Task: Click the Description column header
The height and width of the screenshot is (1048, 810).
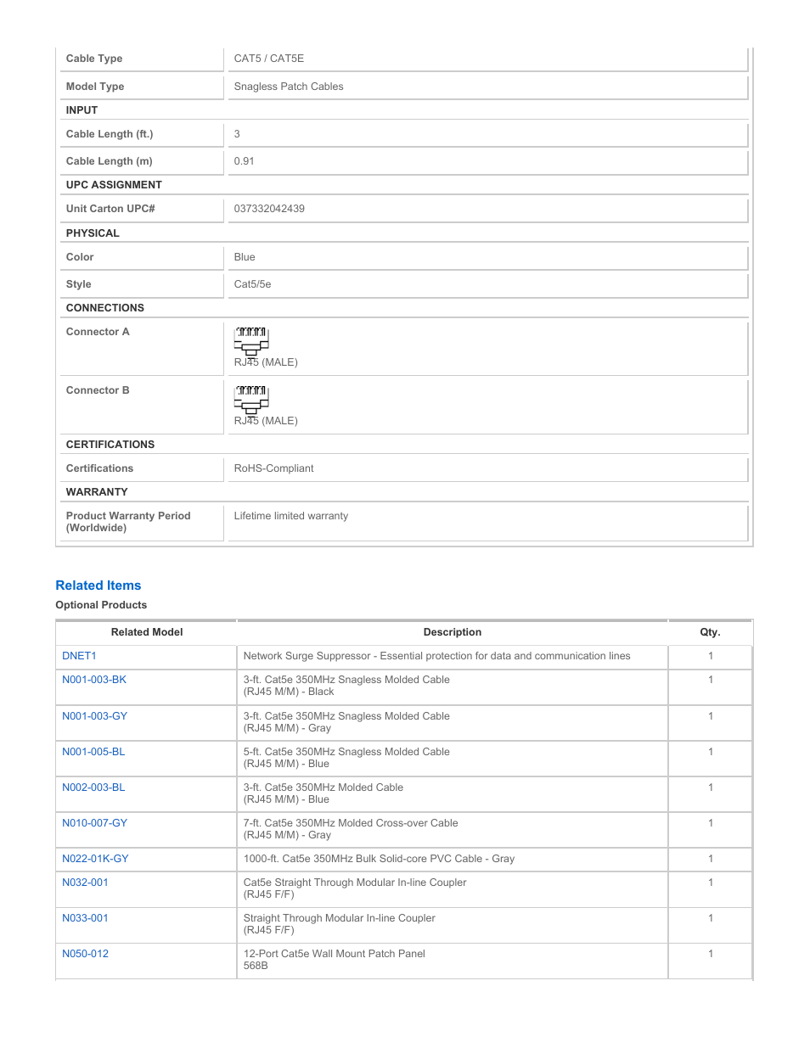Action: tap(453, 632)
